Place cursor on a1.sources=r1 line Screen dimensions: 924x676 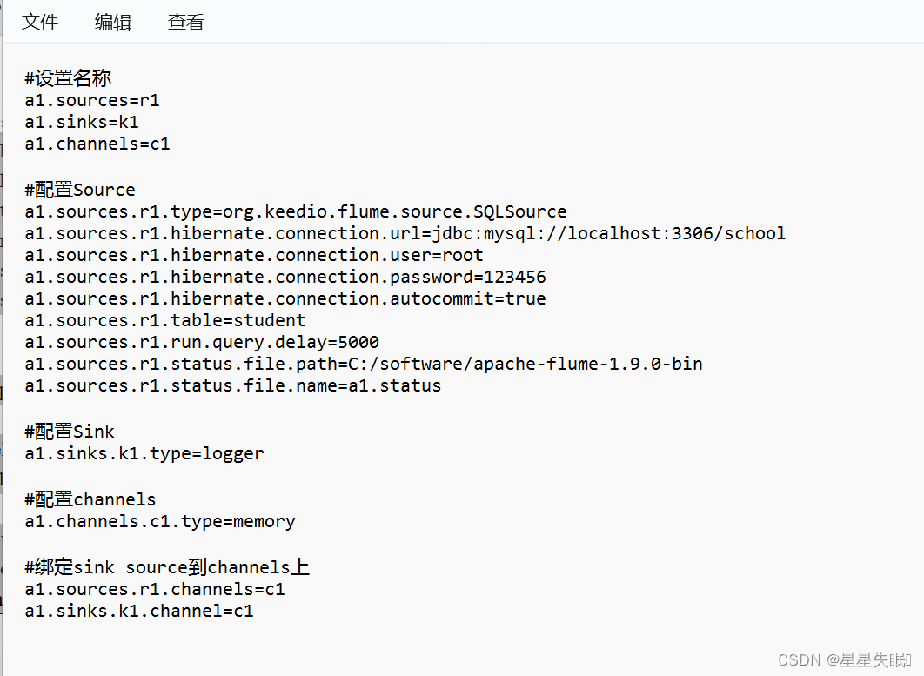tap(92, 100)
